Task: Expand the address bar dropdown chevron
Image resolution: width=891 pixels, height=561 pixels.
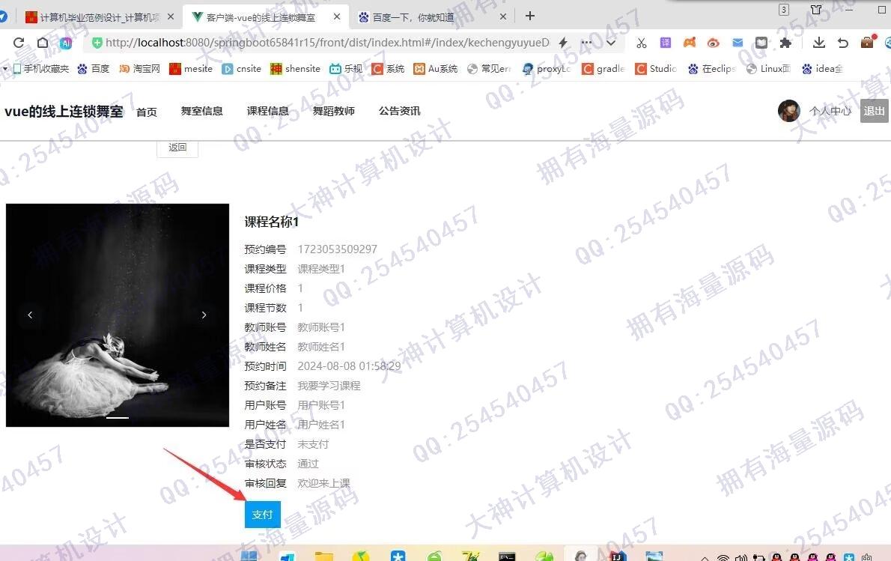Action: coord(611,43)
